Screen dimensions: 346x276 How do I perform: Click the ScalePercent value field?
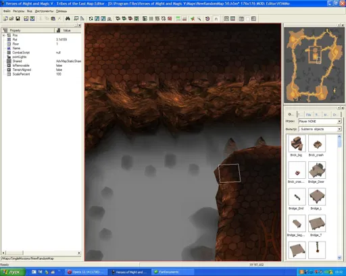(x=68, y=74)
